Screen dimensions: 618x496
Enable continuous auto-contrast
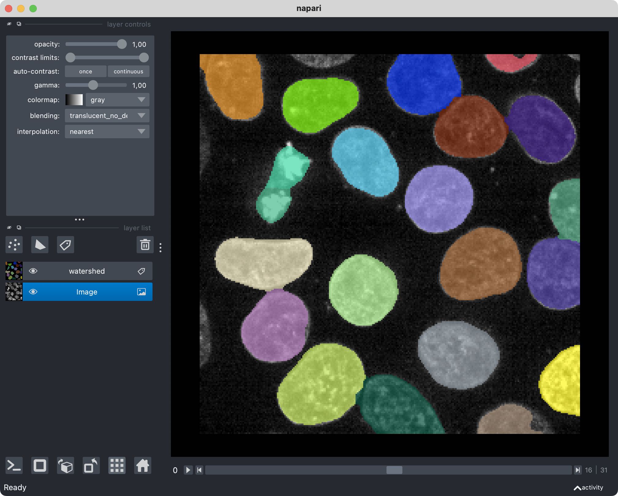128,71
